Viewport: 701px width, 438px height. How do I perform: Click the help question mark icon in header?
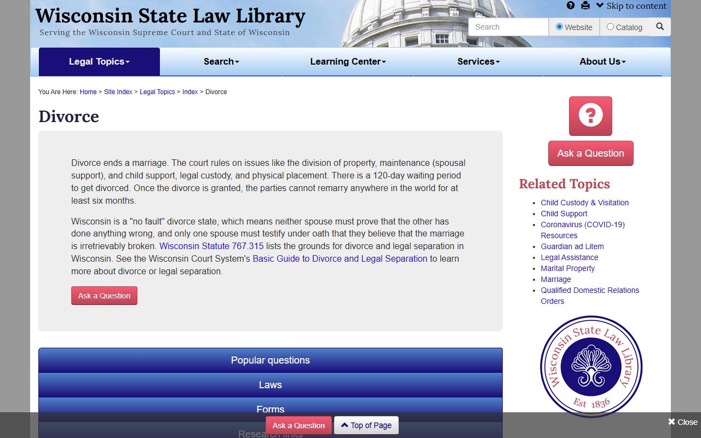point(571,5)
